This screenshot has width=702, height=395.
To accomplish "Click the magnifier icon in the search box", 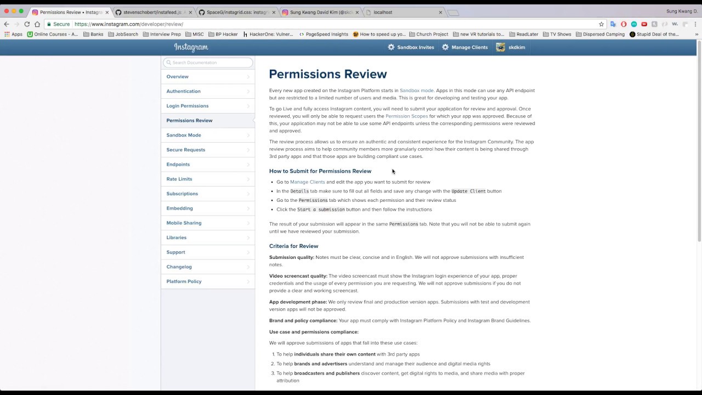I will pyautogui.click(x=168, y=63).
